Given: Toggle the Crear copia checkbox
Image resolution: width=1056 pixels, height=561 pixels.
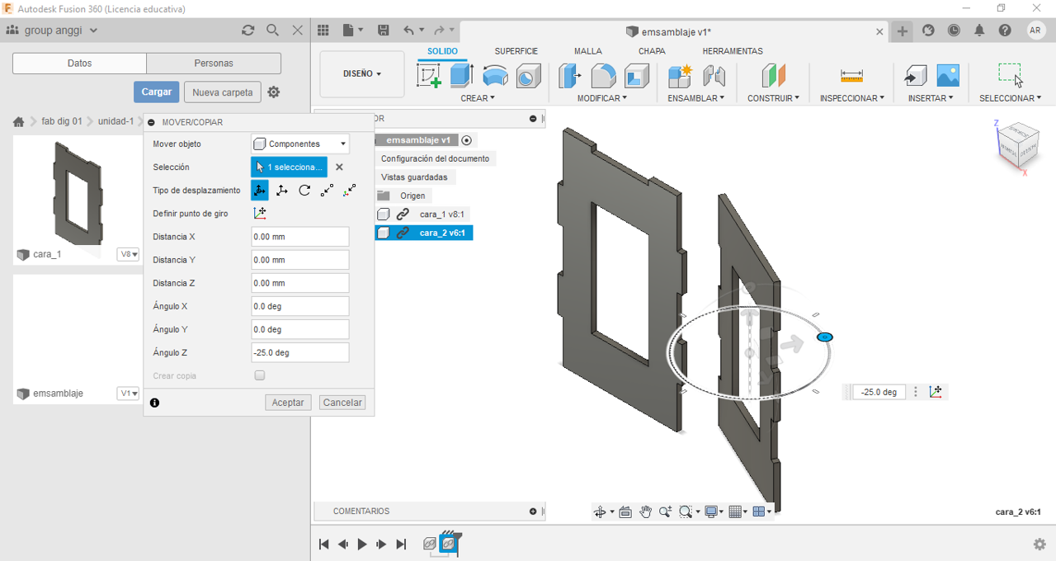Looking at the screenshot, I should 260,375.
